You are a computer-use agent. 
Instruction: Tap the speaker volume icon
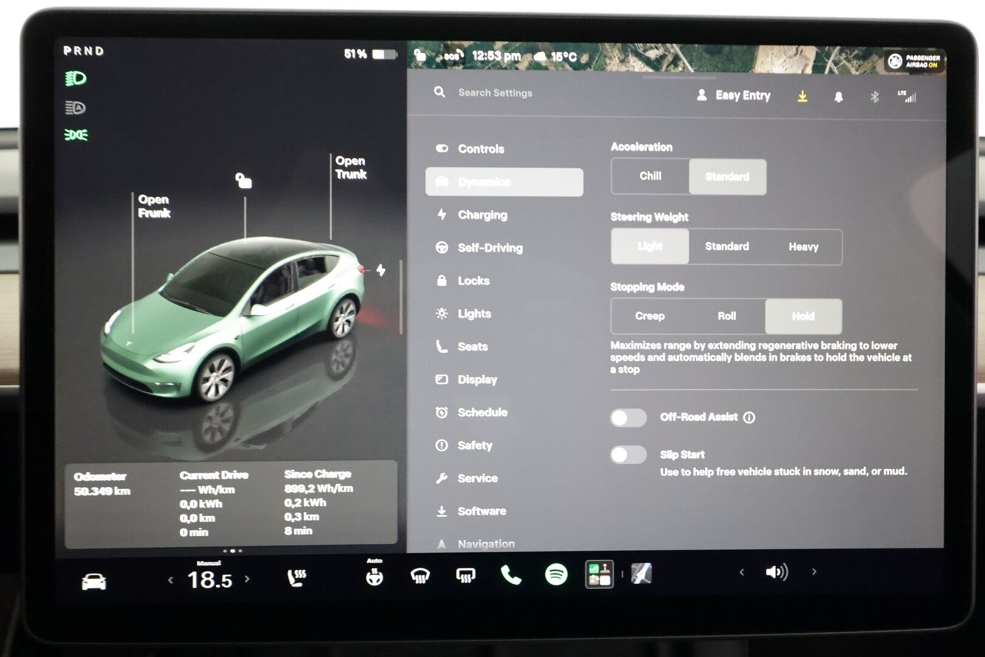click(x=776, y=572)
